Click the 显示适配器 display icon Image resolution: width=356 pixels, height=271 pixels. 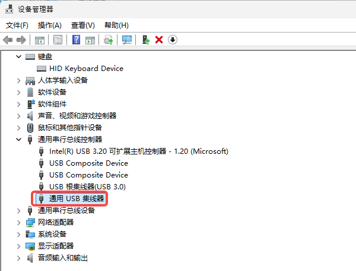click(30, 246)
